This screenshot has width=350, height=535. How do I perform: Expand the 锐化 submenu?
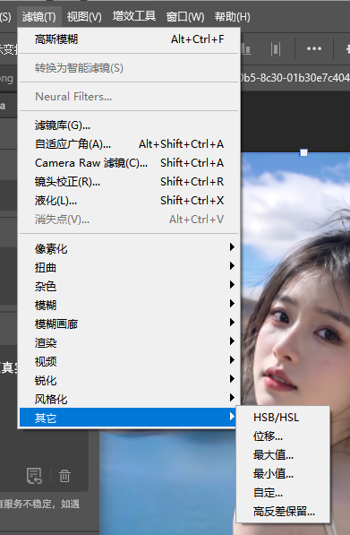point(130,380)
